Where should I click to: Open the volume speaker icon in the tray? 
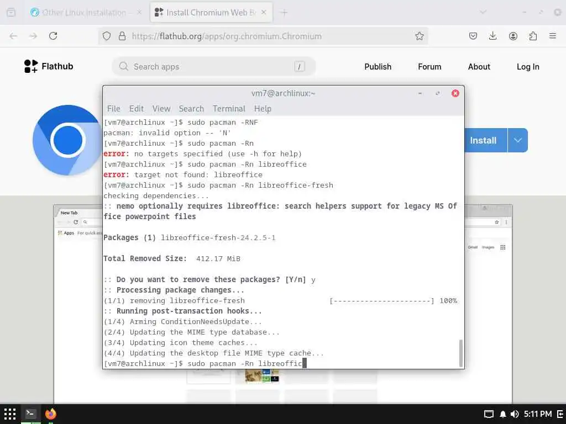[x=515, y=414]
